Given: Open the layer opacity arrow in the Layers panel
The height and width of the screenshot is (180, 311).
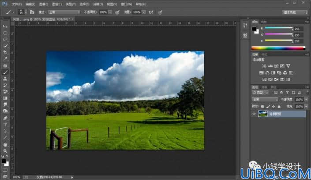Looking at the screenshot, I should coord(306,99).
